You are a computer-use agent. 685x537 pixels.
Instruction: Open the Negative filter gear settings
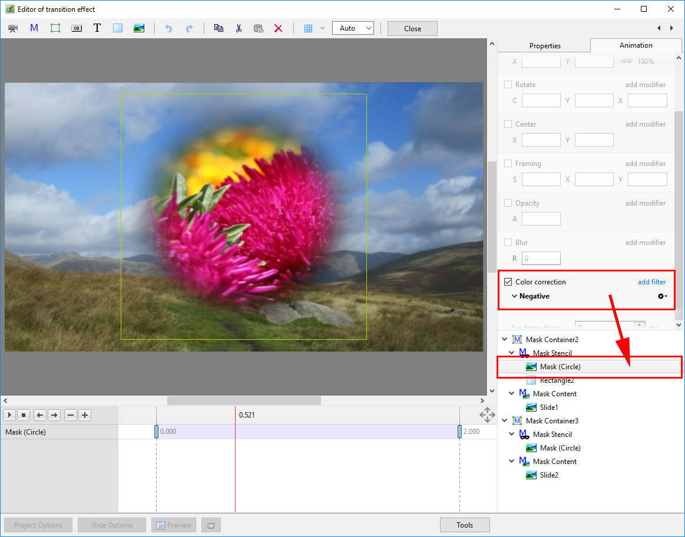[x=662, y=296]
